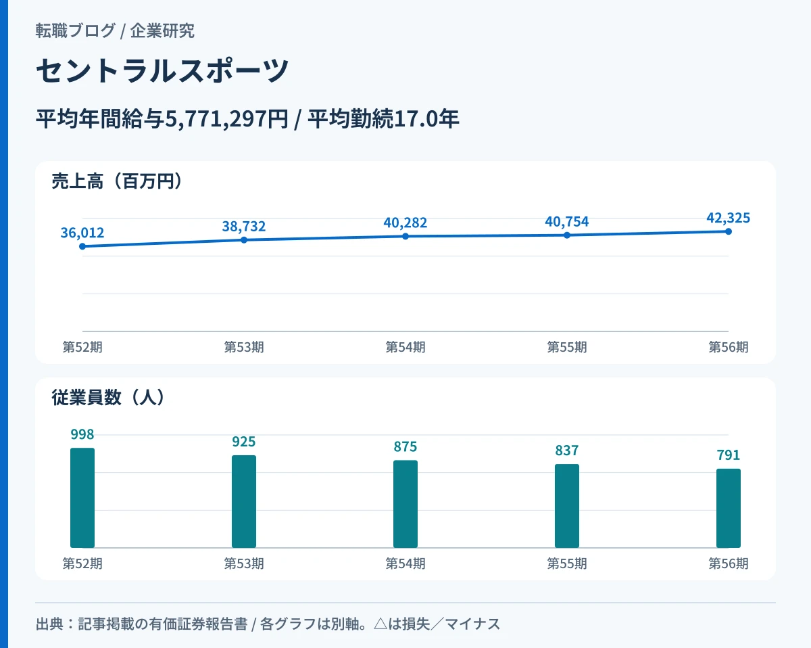Select the sales line marker dot for 第53期

pyautogui.click(x=244, y=240)
